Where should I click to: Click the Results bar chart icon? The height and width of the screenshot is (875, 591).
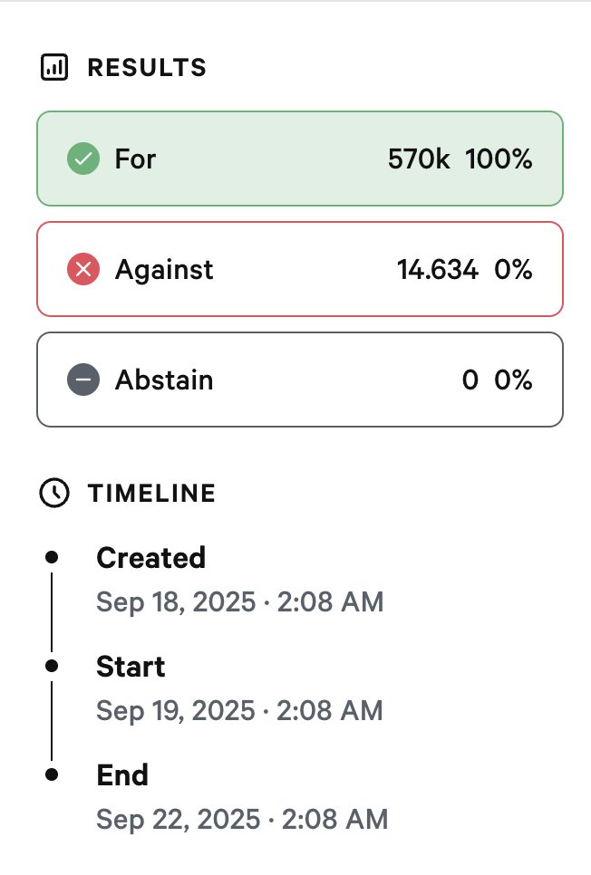(55, 68)
